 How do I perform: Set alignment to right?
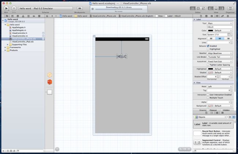[228, 38]
